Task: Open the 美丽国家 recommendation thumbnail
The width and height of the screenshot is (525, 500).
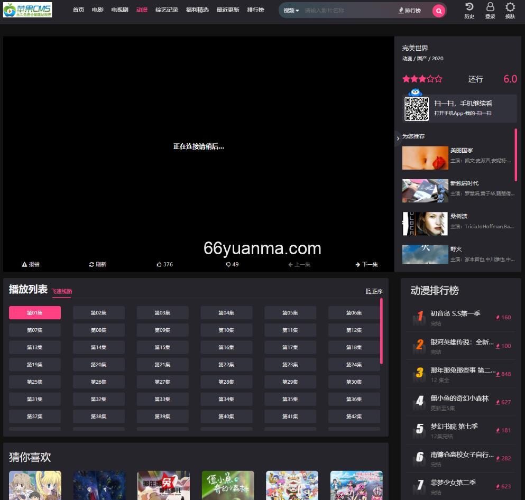Action: [425, 158]
